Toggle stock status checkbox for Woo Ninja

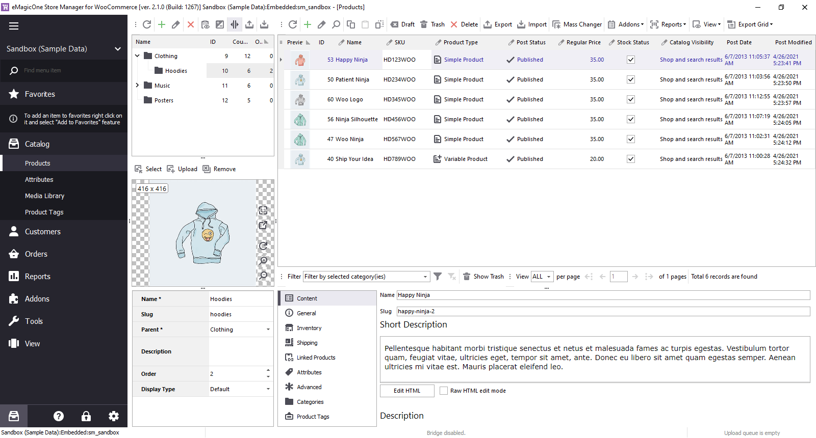point(631,139)
